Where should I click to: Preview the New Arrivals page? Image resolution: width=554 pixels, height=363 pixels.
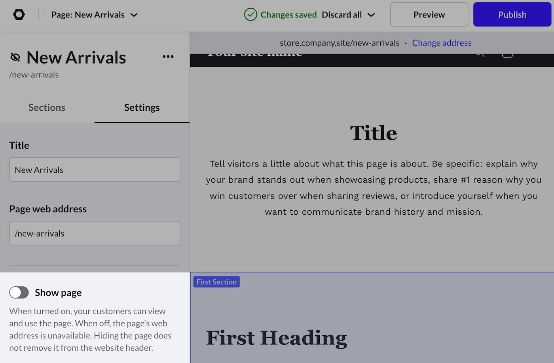pyautogui.click(x=429, y=14)
